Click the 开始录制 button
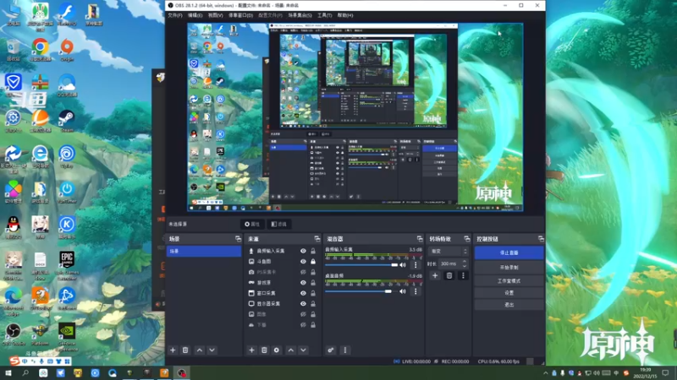The height and width of the screenshot is (380, 677). click(x=509, y=268)
